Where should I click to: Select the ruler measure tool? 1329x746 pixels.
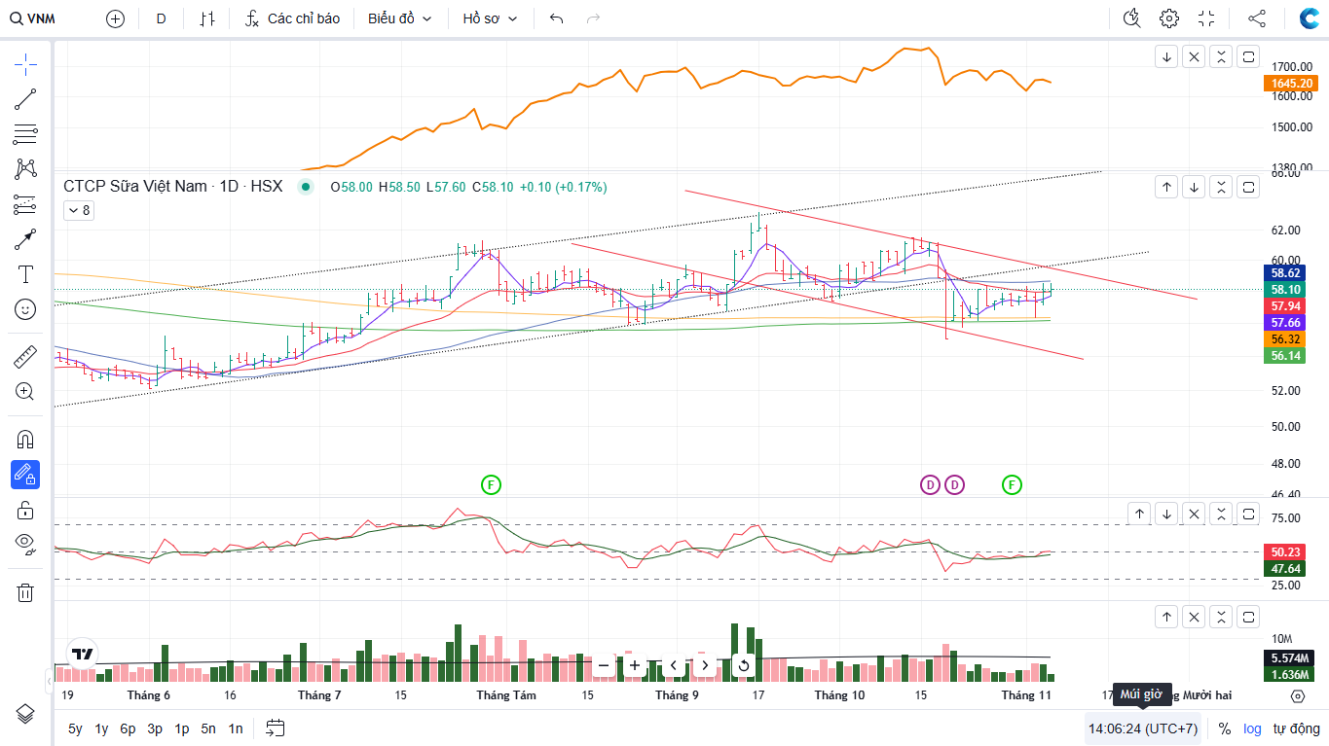(25, 357)
